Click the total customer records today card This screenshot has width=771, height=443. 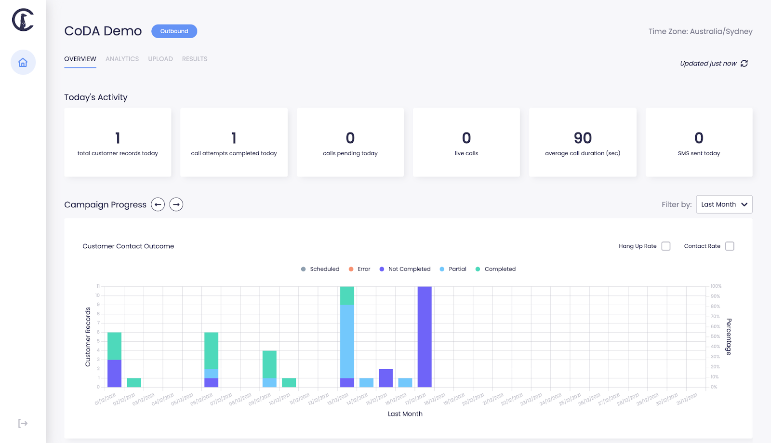[x=118, y=142]
